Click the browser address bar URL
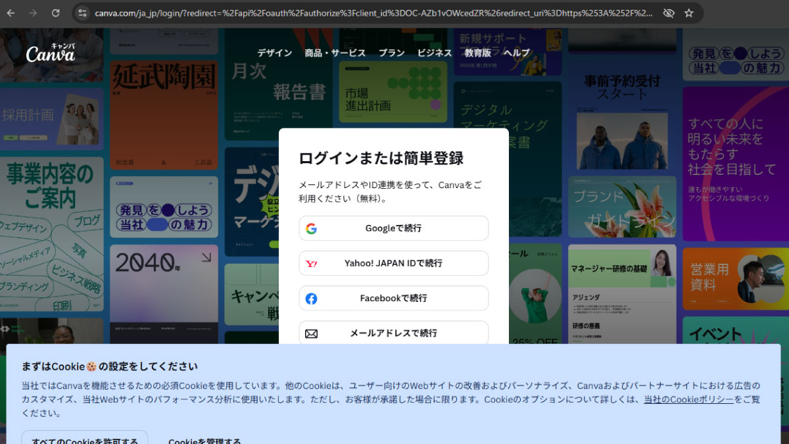The image size is (789, 444). tap(373, 13)
